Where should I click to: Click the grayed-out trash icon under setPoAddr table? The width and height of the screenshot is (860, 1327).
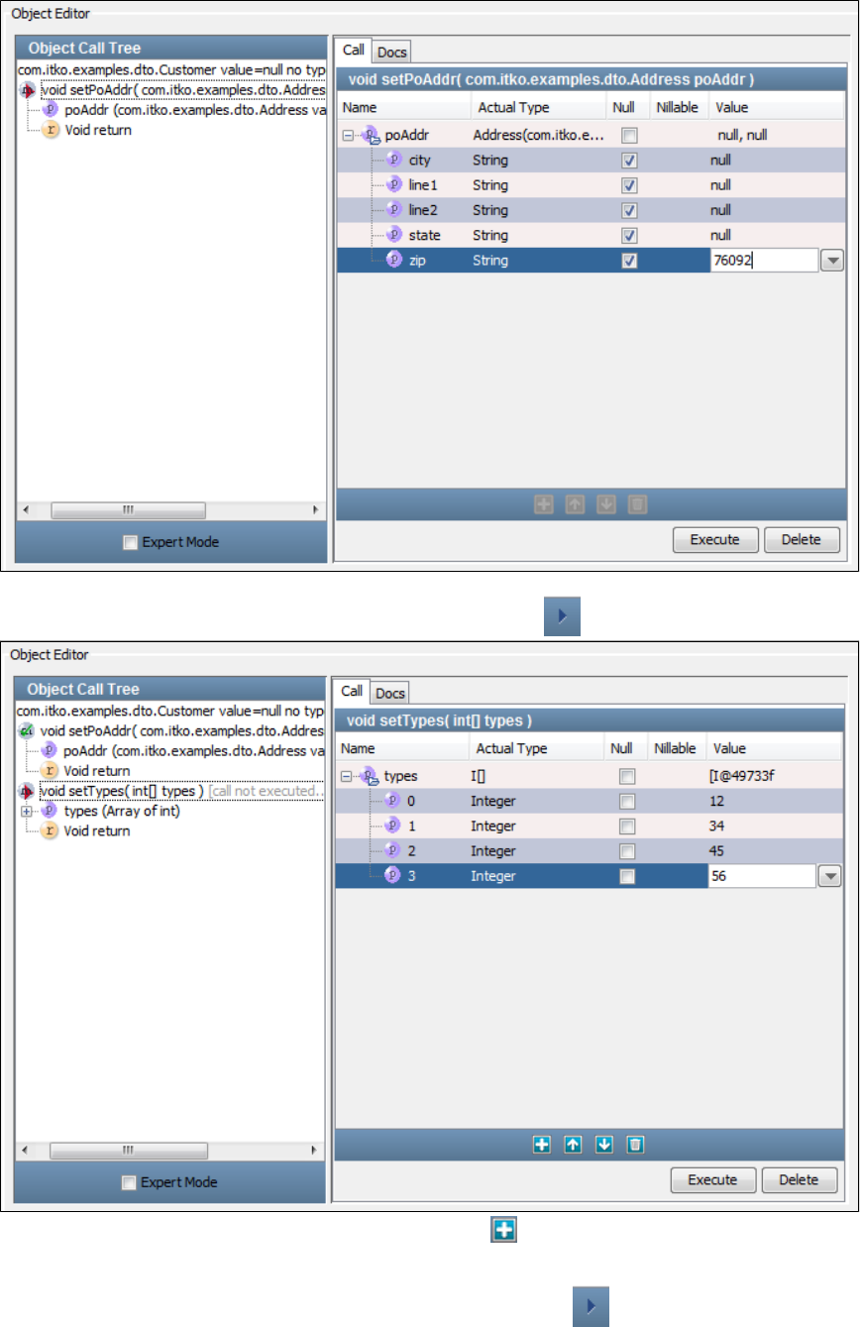[638, 504]
